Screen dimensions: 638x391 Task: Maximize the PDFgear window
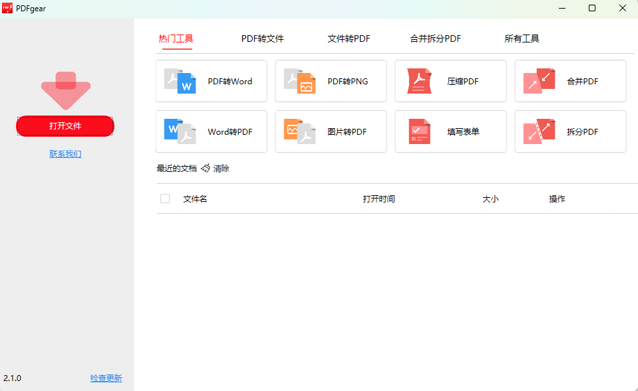592,8
